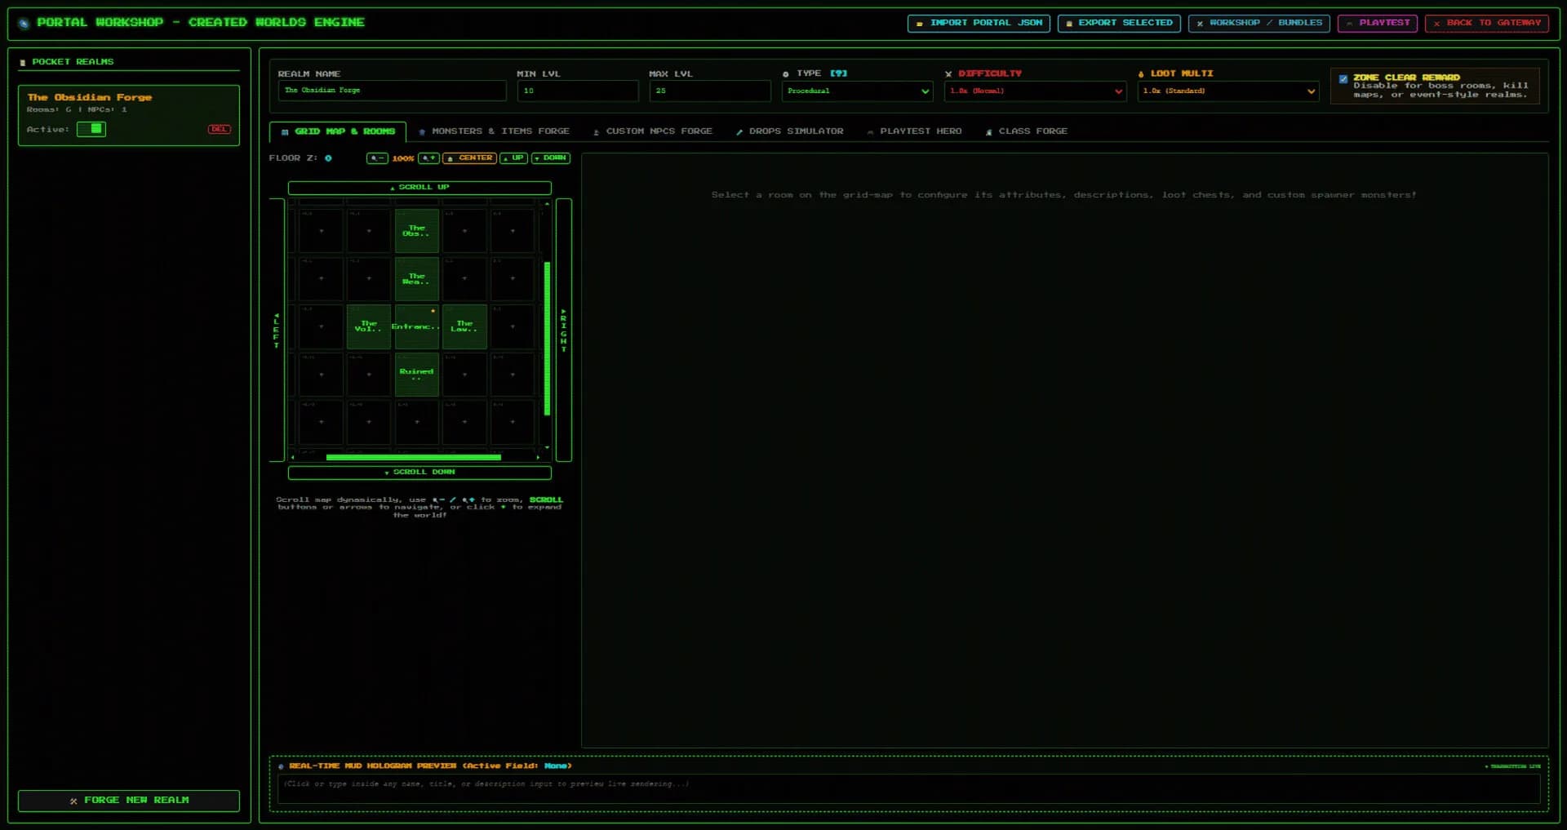
Task: Select The Obsidian Forge realm card
Action: 128,115
